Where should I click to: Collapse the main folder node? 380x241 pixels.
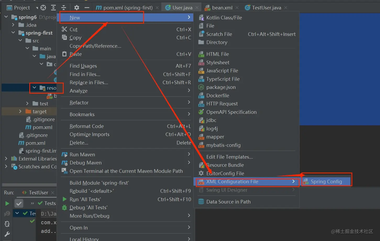[27, 49]
